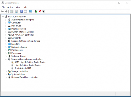Expand the System devices chevron
This screenshot has width=131, height=97.
point(6,74)
